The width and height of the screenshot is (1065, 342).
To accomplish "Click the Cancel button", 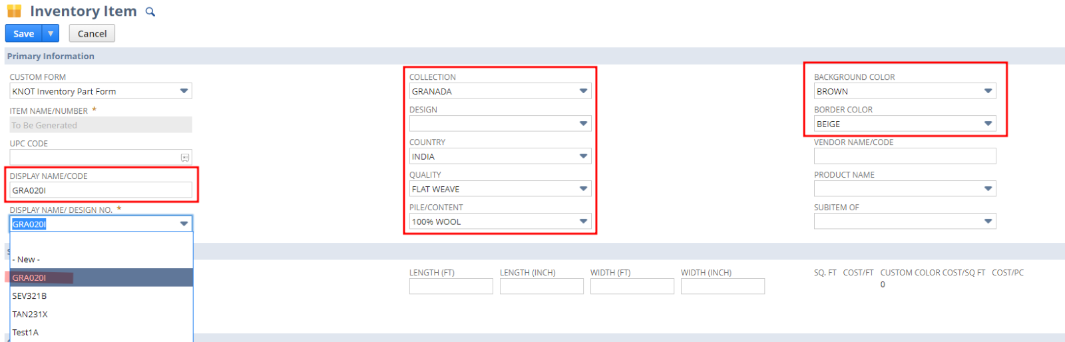I will (x=92, y=33).
